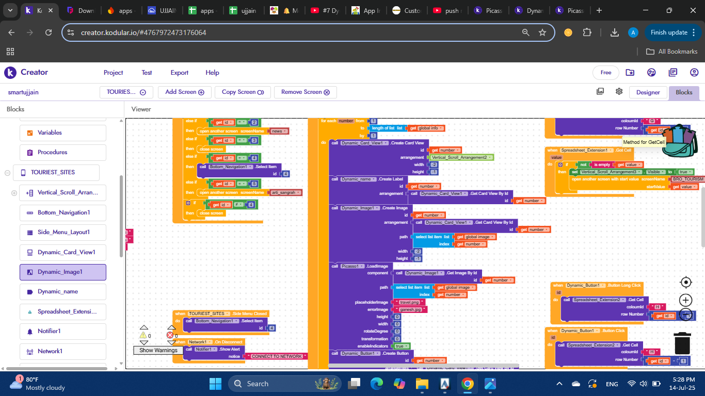The height and width of the screenshot is (396, 705).
Task: Zoom out the blocks workspace
Action: (685, 315)
